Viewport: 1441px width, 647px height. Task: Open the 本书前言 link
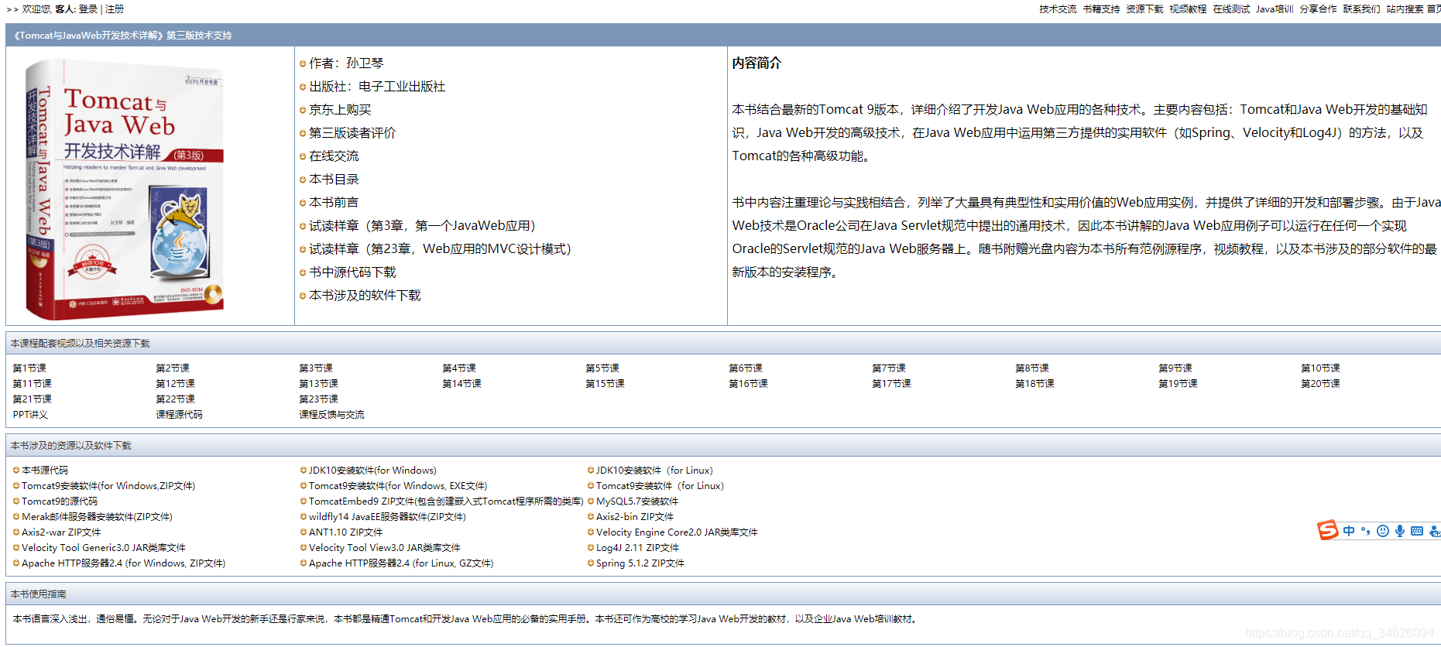[x=334, y=203]
